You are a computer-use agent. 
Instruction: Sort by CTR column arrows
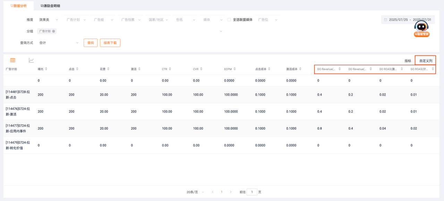(171, 69)
